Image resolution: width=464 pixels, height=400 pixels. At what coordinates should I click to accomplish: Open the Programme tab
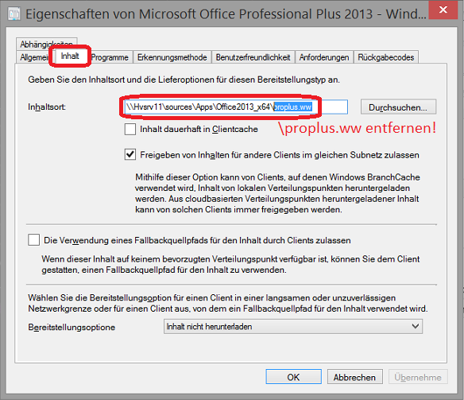(110, 57)
